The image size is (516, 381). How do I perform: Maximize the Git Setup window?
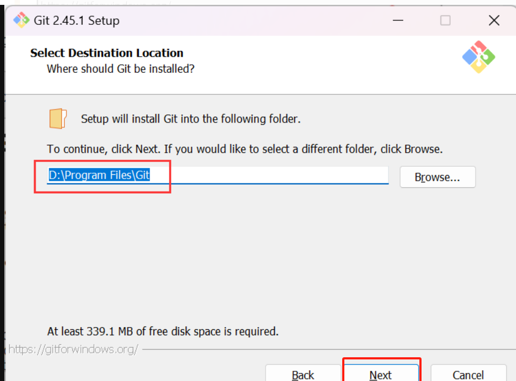tap(445, 21)
